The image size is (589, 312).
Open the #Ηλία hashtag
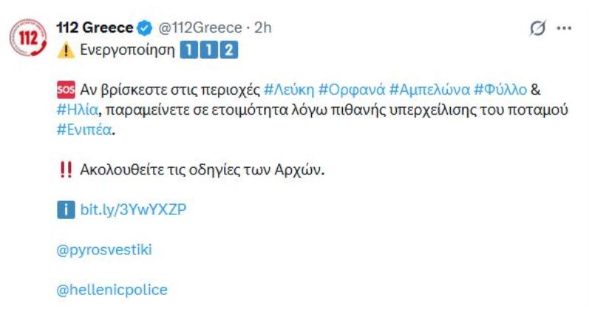75,109
